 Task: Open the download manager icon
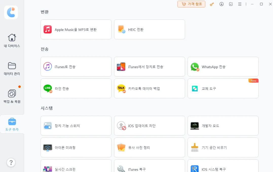click(x=222, y=4)
